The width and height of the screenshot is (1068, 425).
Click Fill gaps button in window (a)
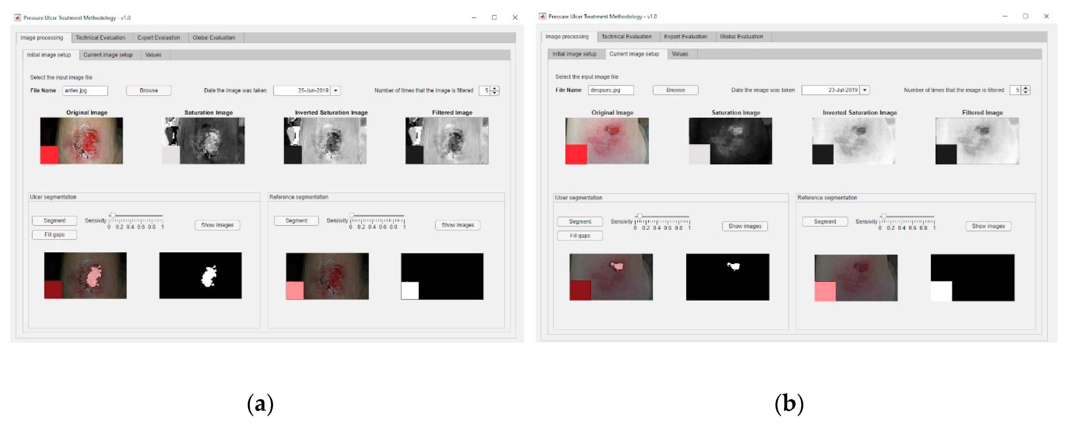pyautogui.click(x=55, y=234)
